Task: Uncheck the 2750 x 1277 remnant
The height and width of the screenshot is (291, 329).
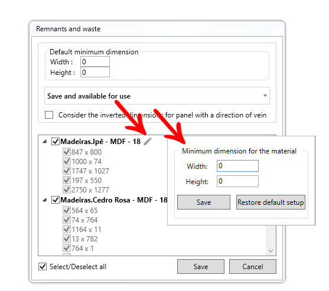Action: 67,189
